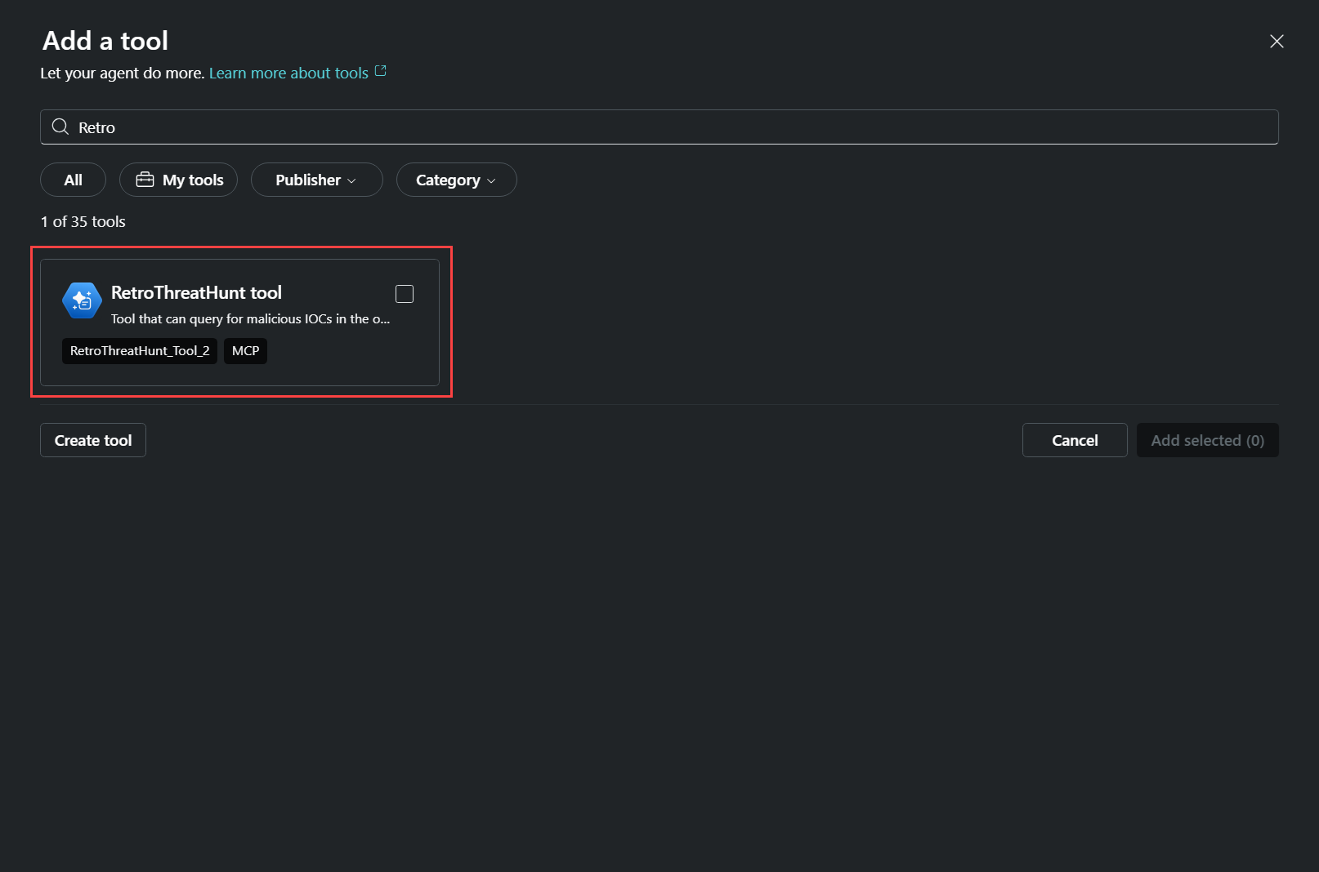Click the blue hexagon RetroThreatHunt tool icon

tap(82, 300)
